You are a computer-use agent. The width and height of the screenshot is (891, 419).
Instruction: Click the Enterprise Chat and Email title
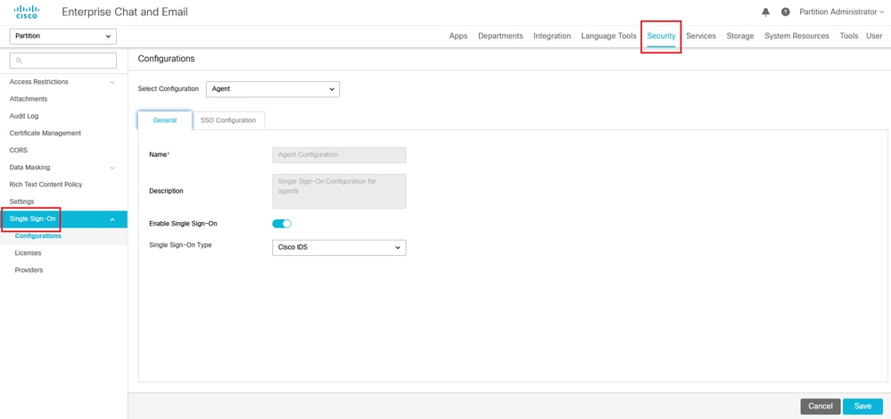125,12
